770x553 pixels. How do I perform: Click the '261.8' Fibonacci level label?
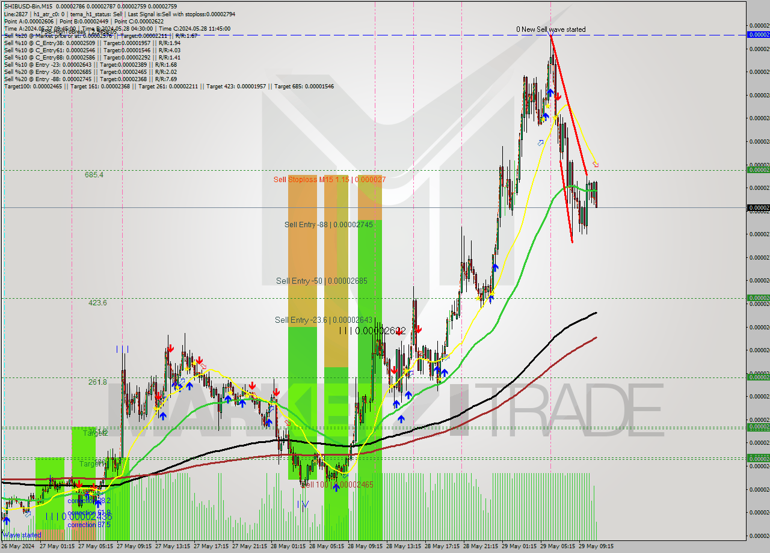97,382
